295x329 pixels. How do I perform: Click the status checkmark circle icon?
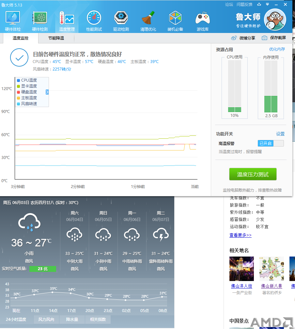[19, 57]
